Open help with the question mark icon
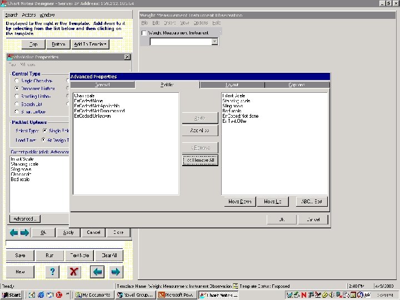 tap(52, 272)
